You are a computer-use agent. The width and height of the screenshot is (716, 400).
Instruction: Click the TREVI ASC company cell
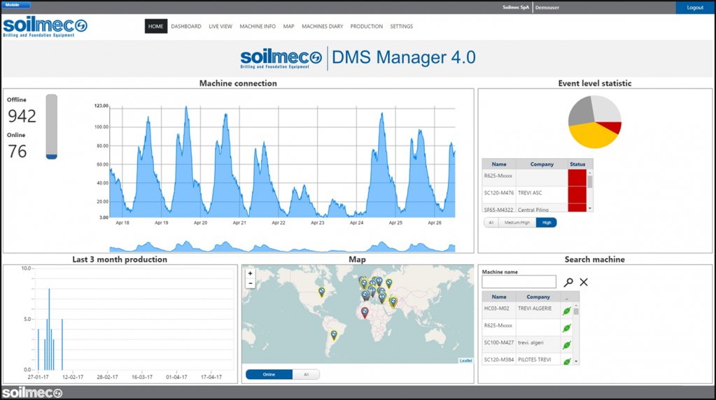click(x=530, y=193)
